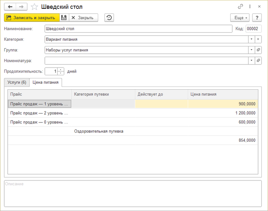268x211 pixels.
Task: Click the back navigation arrow
Action: click(10, 7)
